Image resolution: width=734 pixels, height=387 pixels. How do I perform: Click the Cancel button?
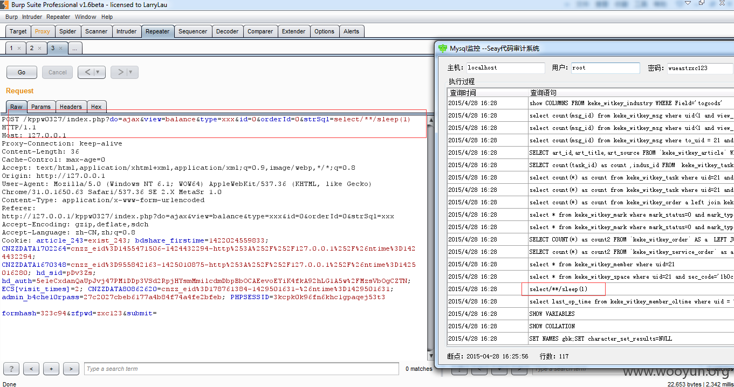point(57,72)
